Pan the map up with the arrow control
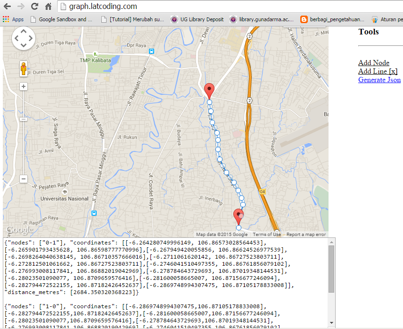The height and width of the screenshot is (329, 403). [24, 32]
